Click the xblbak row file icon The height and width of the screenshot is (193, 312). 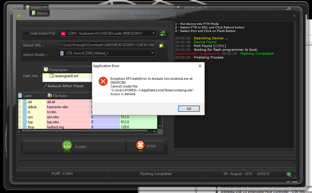tap(25, 107)
